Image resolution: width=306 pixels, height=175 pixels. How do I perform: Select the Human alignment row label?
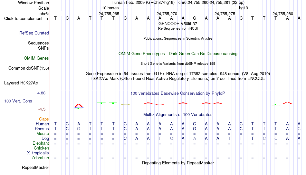coord(42,124)
